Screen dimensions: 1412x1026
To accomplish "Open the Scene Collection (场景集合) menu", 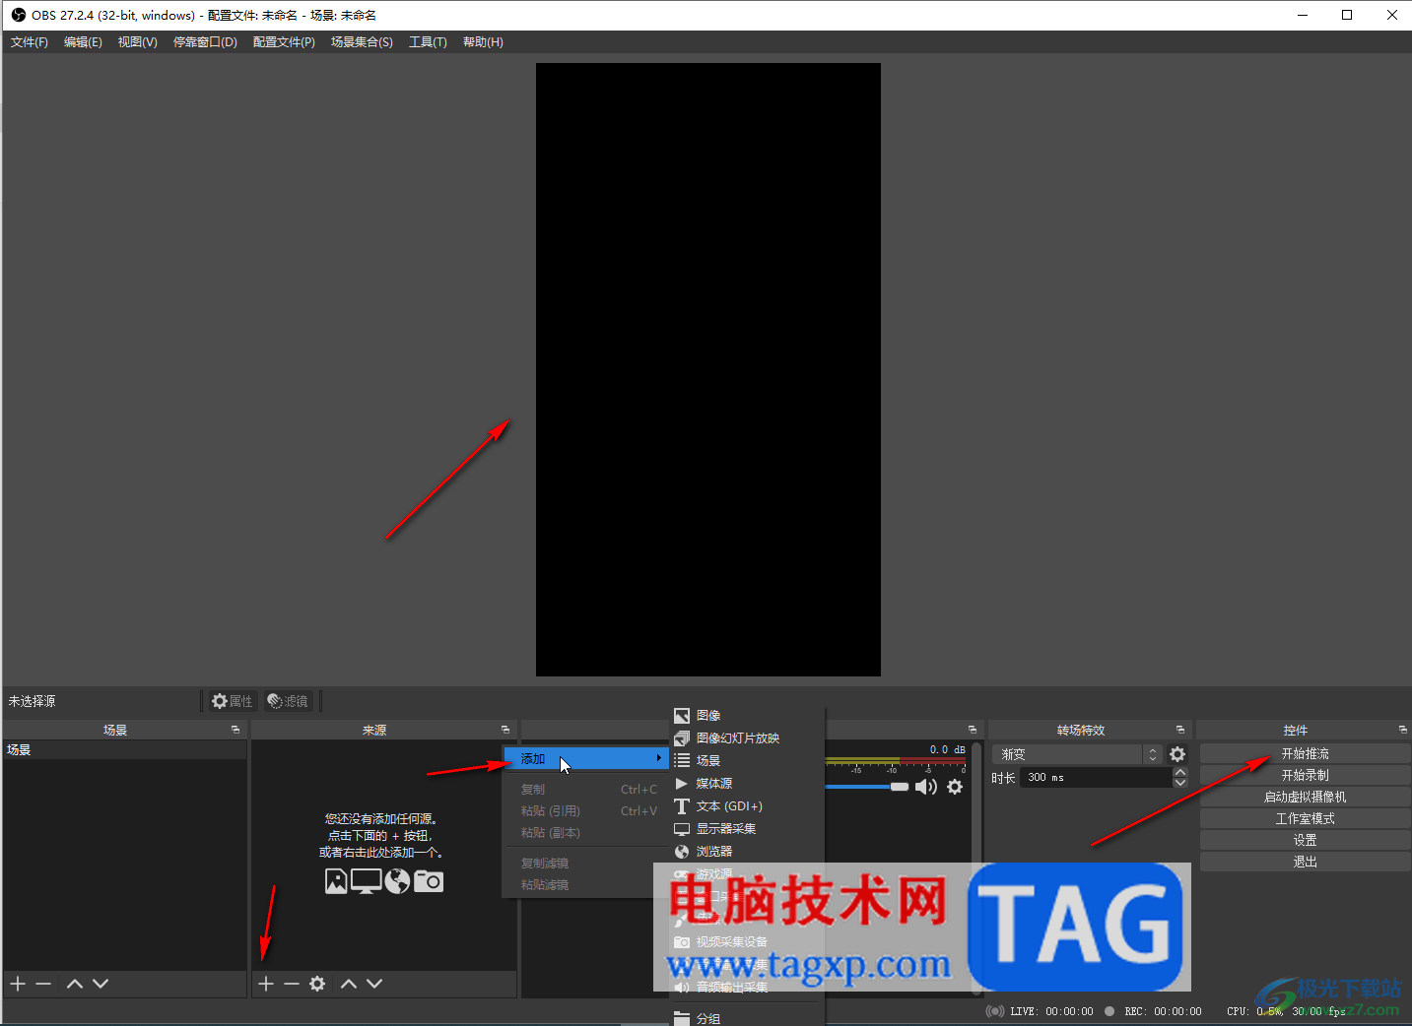I will [362, 42].
